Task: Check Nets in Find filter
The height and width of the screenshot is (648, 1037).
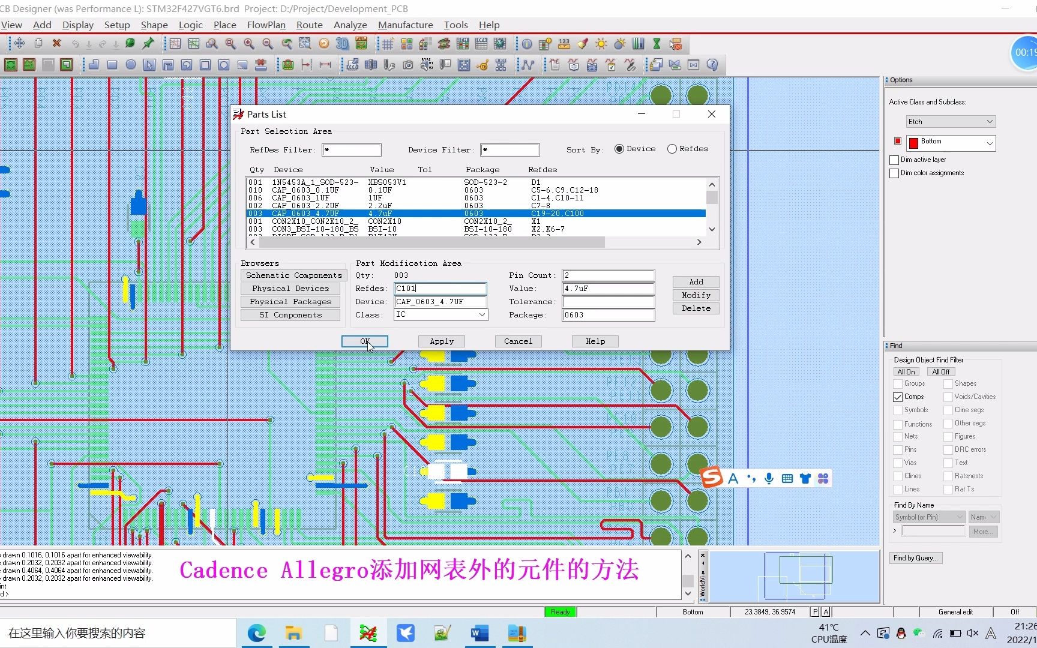Action: (x=898, y=437)
